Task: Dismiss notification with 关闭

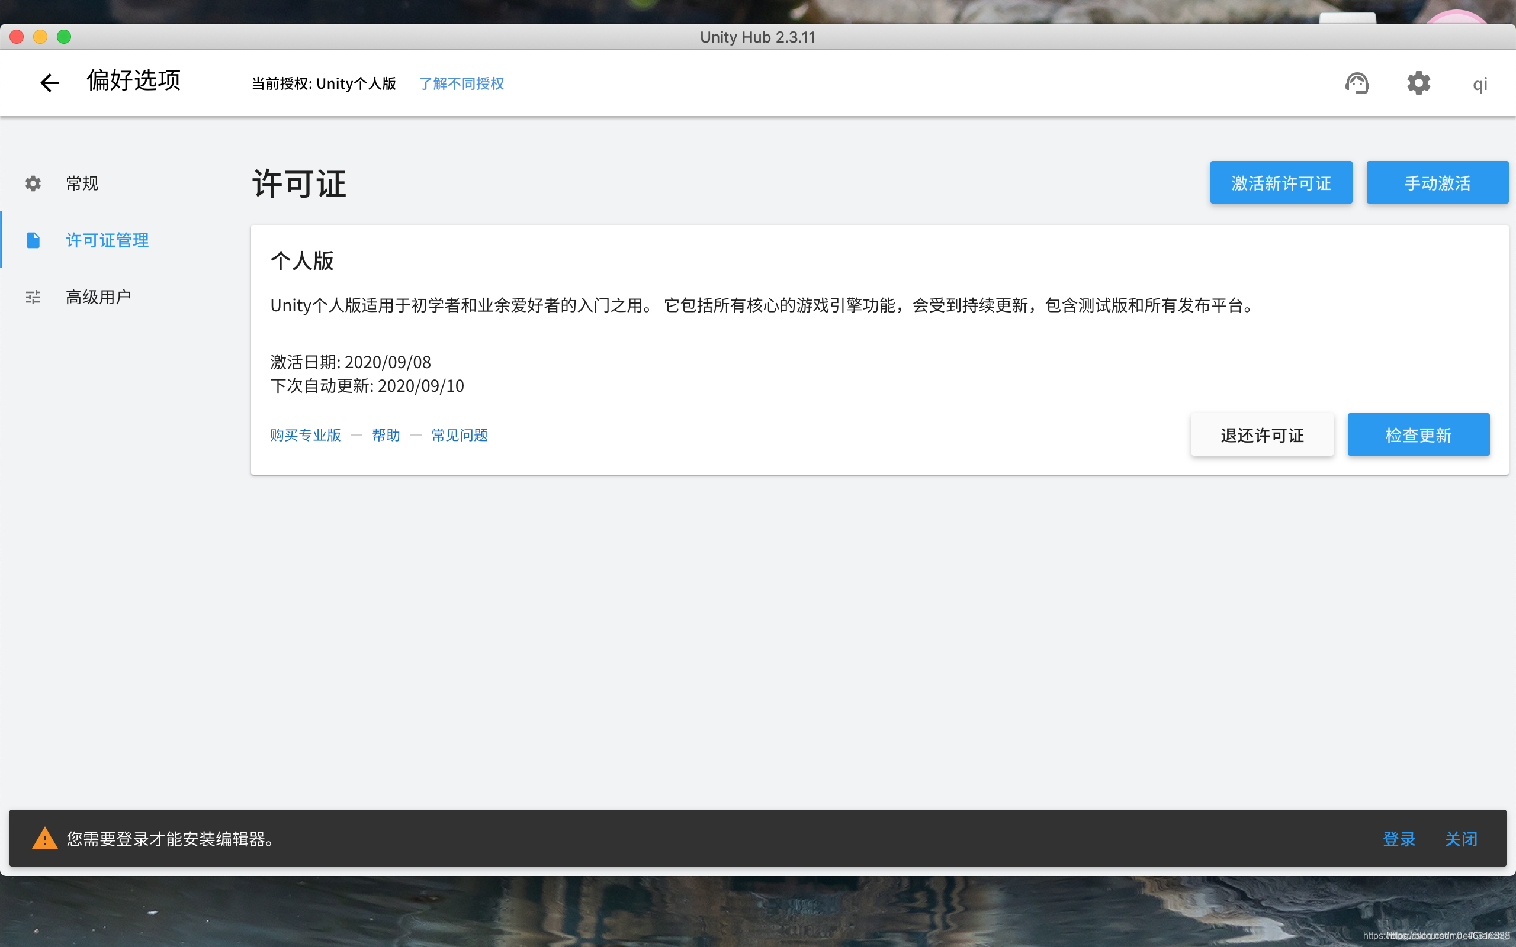Action: click(1461, 839)
